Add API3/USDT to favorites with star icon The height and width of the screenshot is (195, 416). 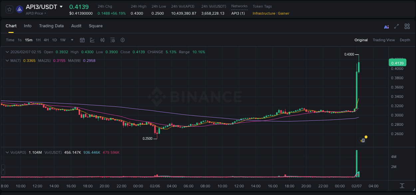tap(9, 9)
